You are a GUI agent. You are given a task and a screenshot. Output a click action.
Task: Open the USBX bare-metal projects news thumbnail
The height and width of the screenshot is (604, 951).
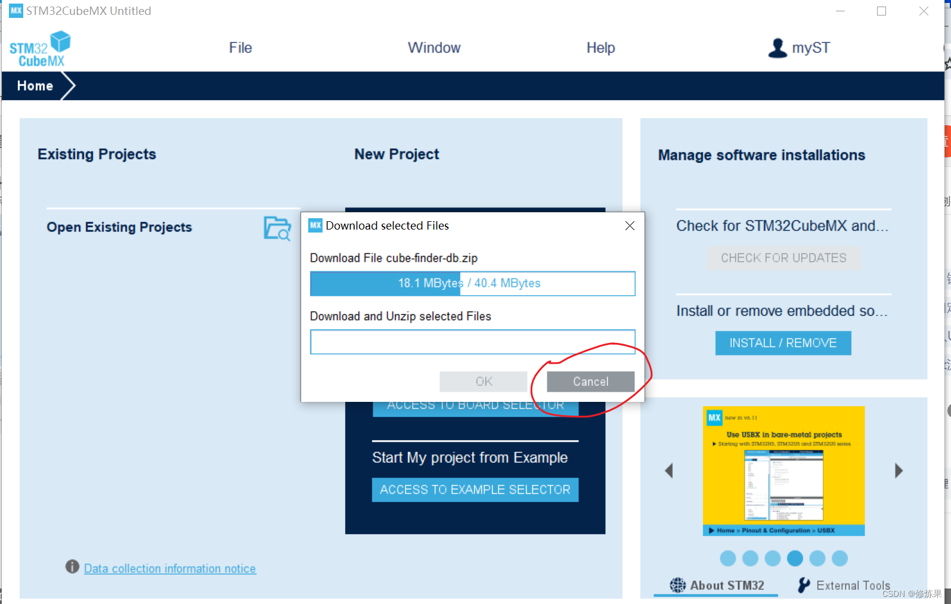coord(783,471)
